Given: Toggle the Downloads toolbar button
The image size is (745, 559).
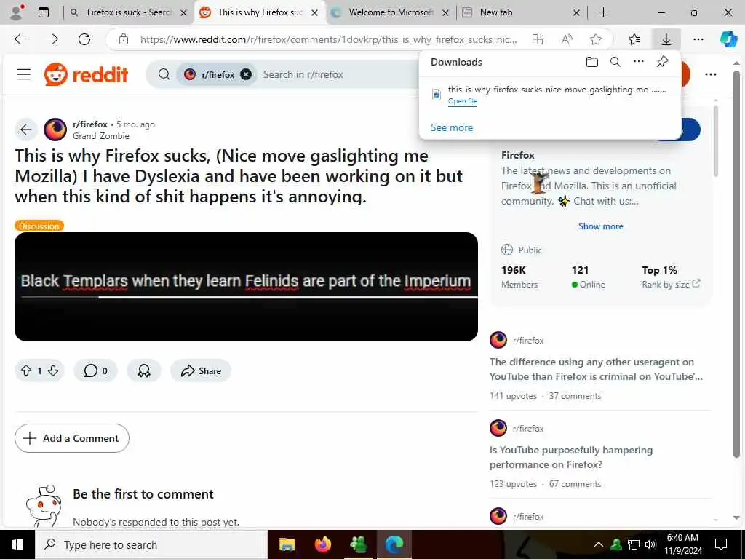Looking at the screenshot, I should (x=666, y=39).
